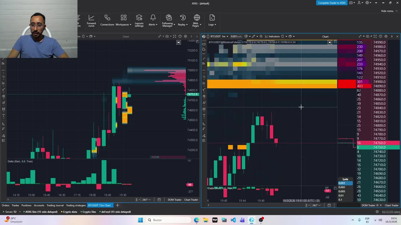The height and width of the screenshot is (225, 401).
Task: Click the Crypto data connection status
Action: pos(68,212)
